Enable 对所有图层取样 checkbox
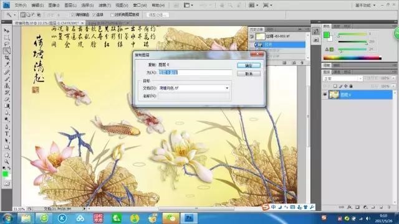Screen dimensions: 399x224 (112, 15)
